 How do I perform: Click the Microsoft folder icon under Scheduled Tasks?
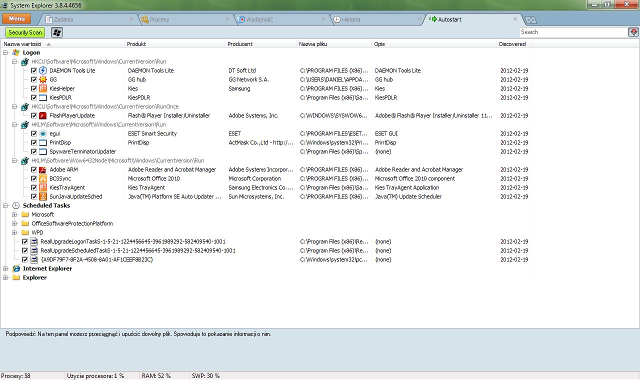(x=24, y=214)
